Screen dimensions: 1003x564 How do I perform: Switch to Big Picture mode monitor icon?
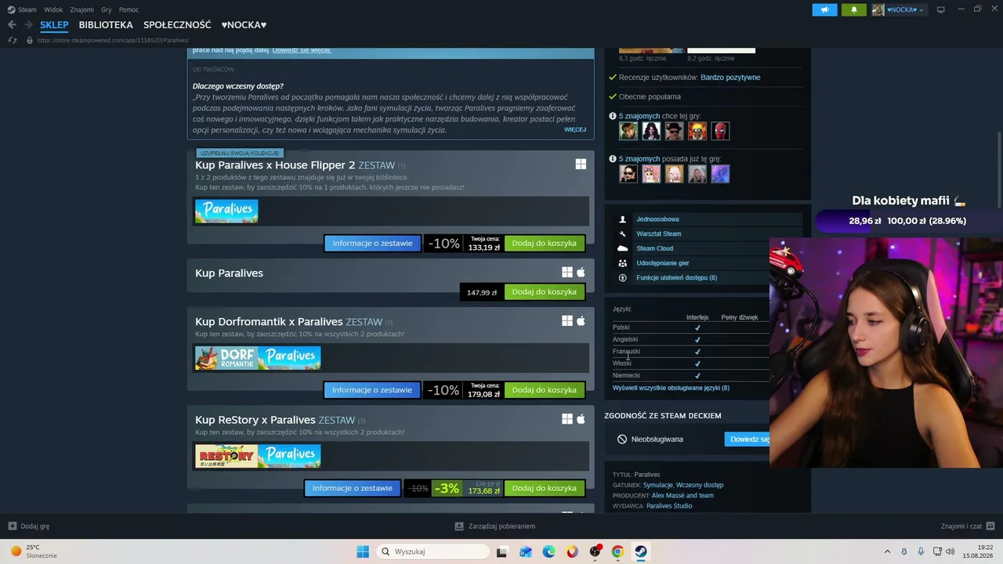click(941, 9)
